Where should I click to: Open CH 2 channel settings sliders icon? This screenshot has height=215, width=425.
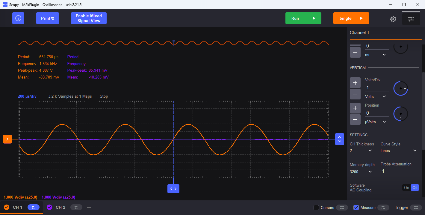(x=76, y=207)
